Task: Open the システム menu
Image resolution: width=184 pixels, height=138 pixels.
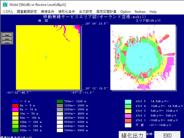Action: pyautogui.click(x=8, y=12)
